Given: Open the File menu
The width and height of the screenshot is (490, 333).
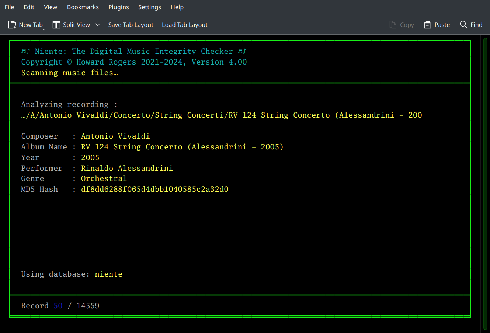Looking at the screenshot, I should (9, 7).
